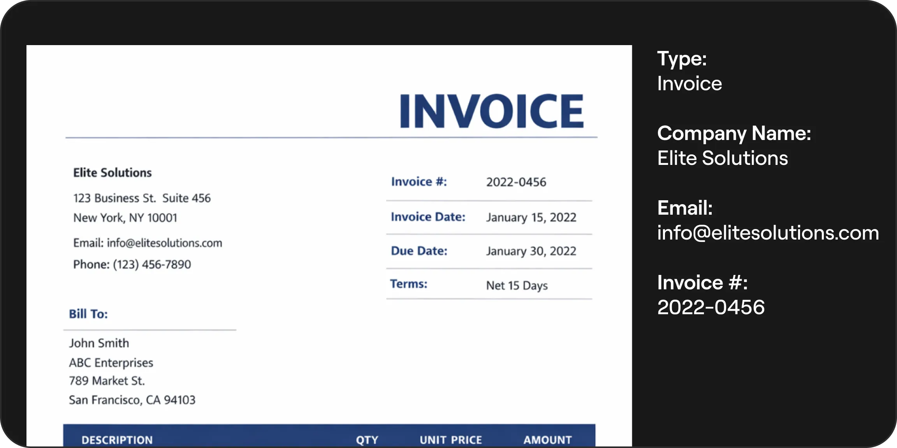
Task: Click the QTY column header
Action: click(367, 440)
